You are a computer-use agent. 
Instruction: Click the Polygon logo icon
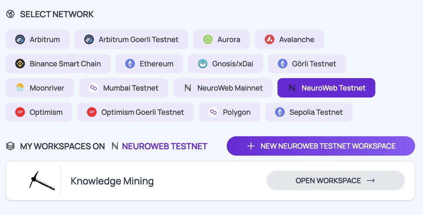[x=213, y=112]
